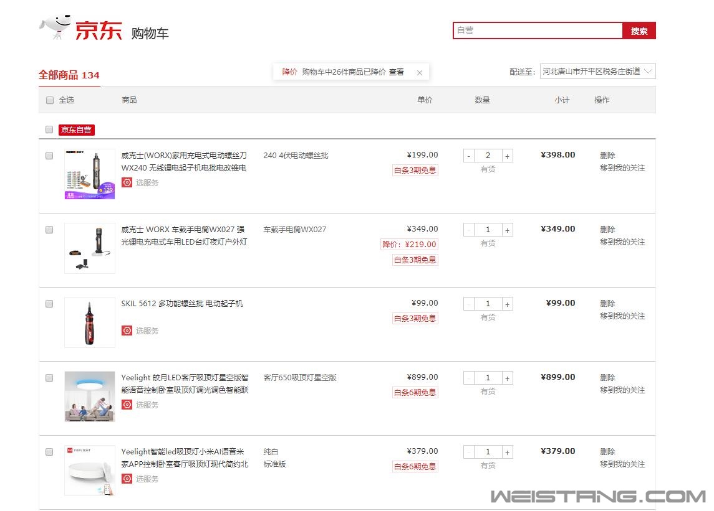Switch to the 全部商品 134 tab
Image resolution: width=714 pixels, height=511 pixels.
pos(69,75)
